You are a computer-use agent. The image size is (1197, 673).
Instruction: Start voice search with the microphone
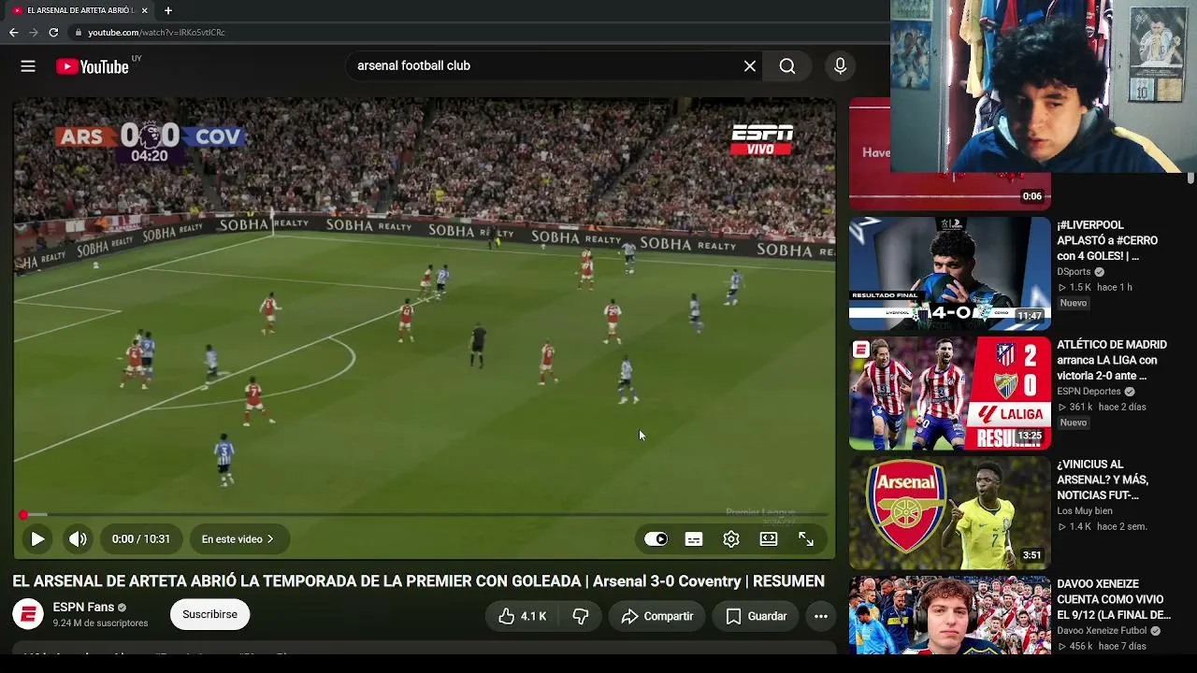840,66
